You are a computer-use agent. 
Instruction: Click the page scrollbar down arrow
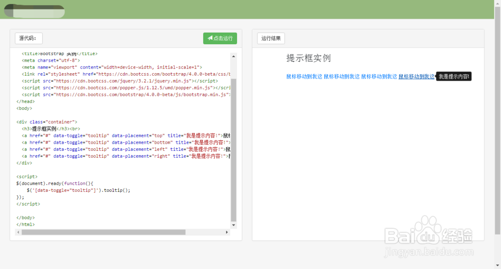tap(497, 265)
